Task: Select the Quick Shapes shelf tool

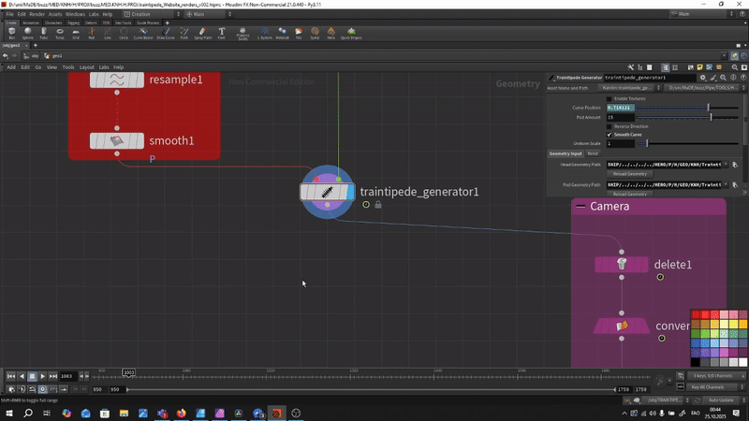Action: click(x=351, y=33)
